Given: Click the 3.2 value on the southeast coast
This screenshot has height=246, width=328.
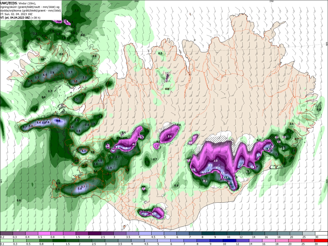Looking at the screenshot, I should pyautogui.click(x=277, y=155).
